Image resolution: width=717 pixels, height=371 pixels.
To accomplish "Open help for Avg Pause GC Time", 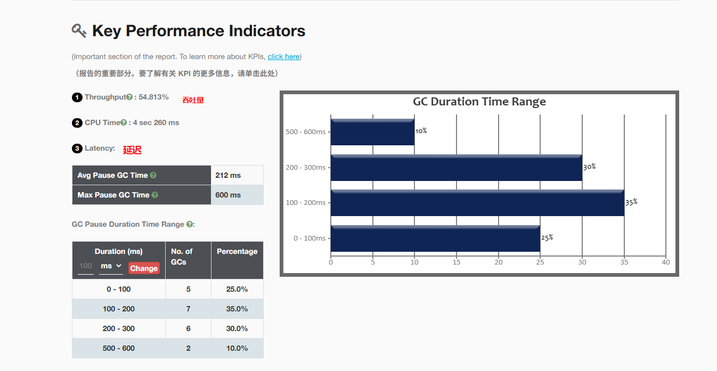I will [x=153, y=176].
